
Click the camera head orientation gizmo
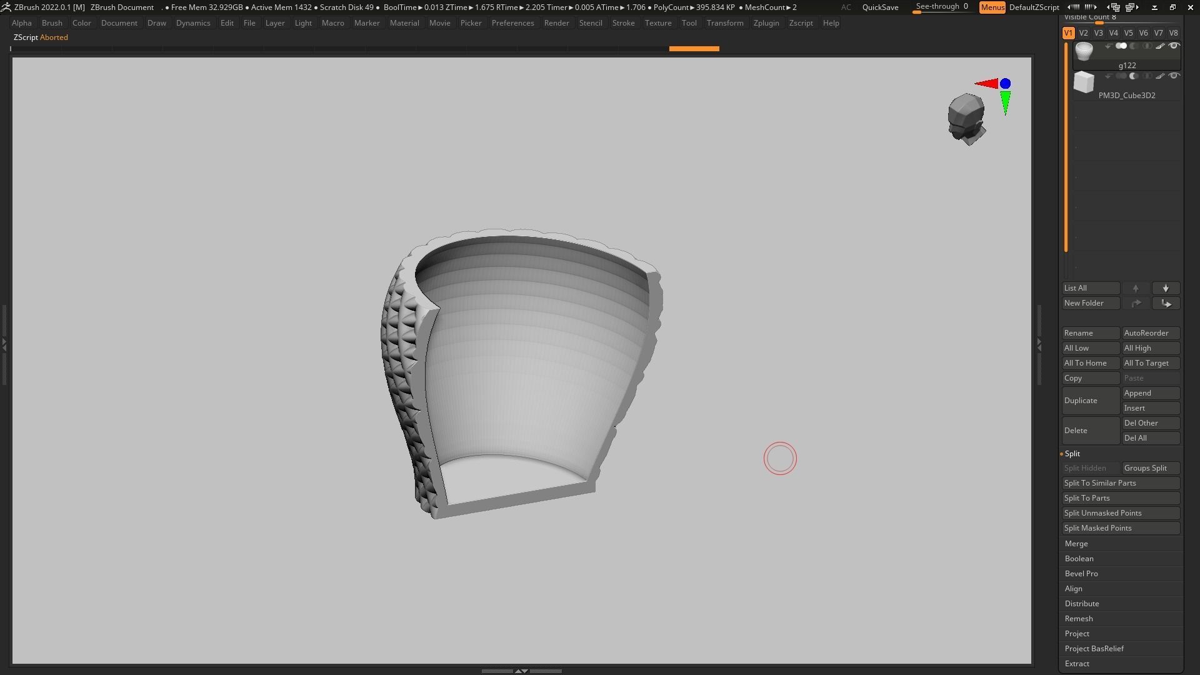(x=966, y=119)
